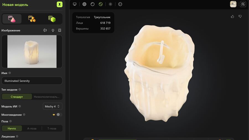This screenshot has height=140, width=249.
Task: Click the info icon next to Тип модели
Action: (x=20, y=89)
